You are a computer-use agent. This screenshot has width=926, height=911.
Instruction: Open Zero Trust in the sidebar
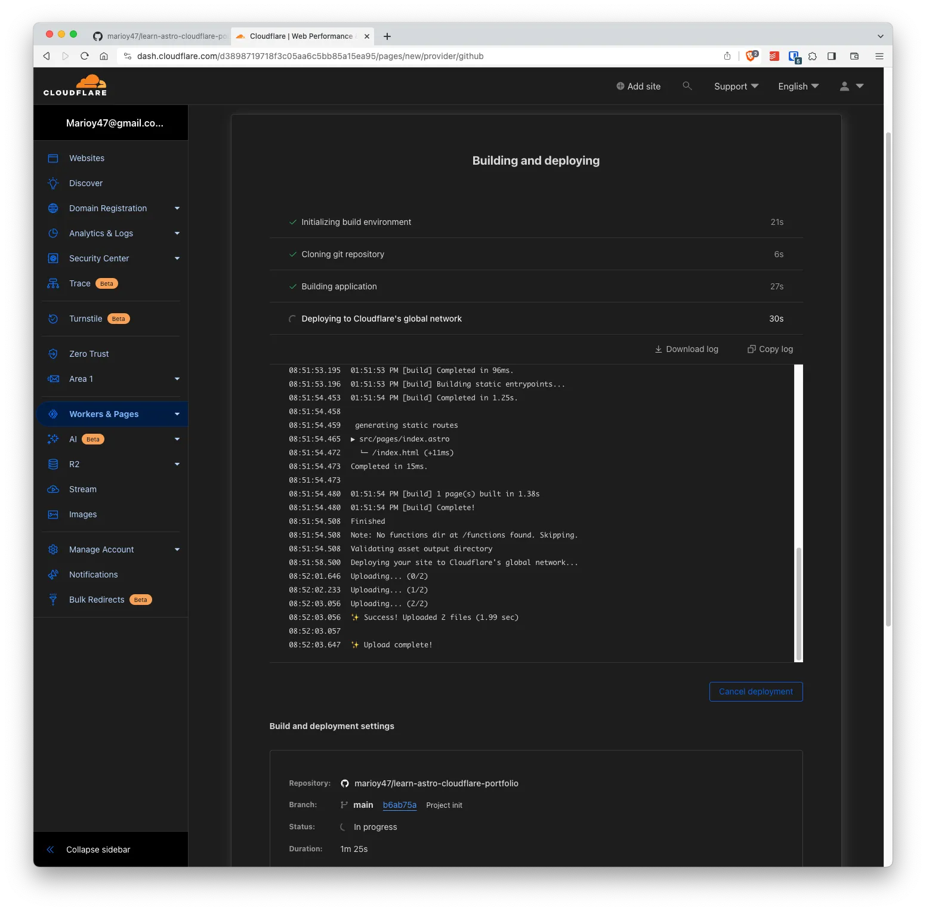click(x=89, y=354)
